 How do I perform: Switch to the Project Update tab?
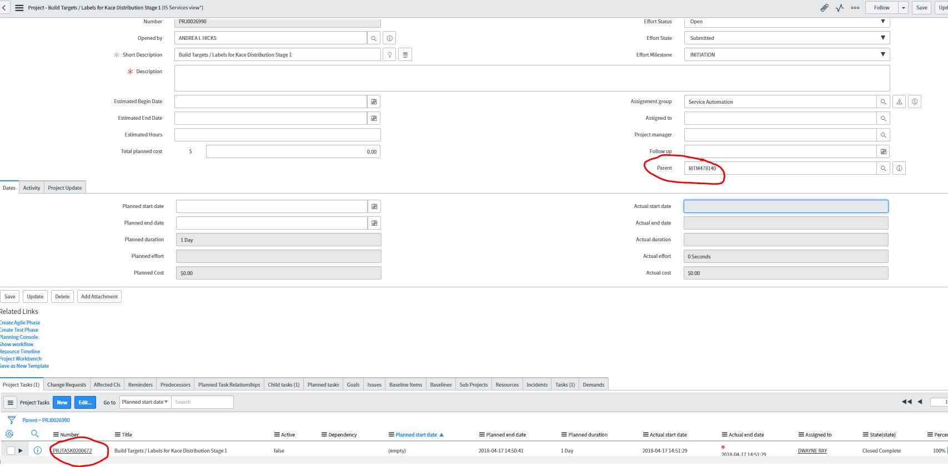[64, 188]
